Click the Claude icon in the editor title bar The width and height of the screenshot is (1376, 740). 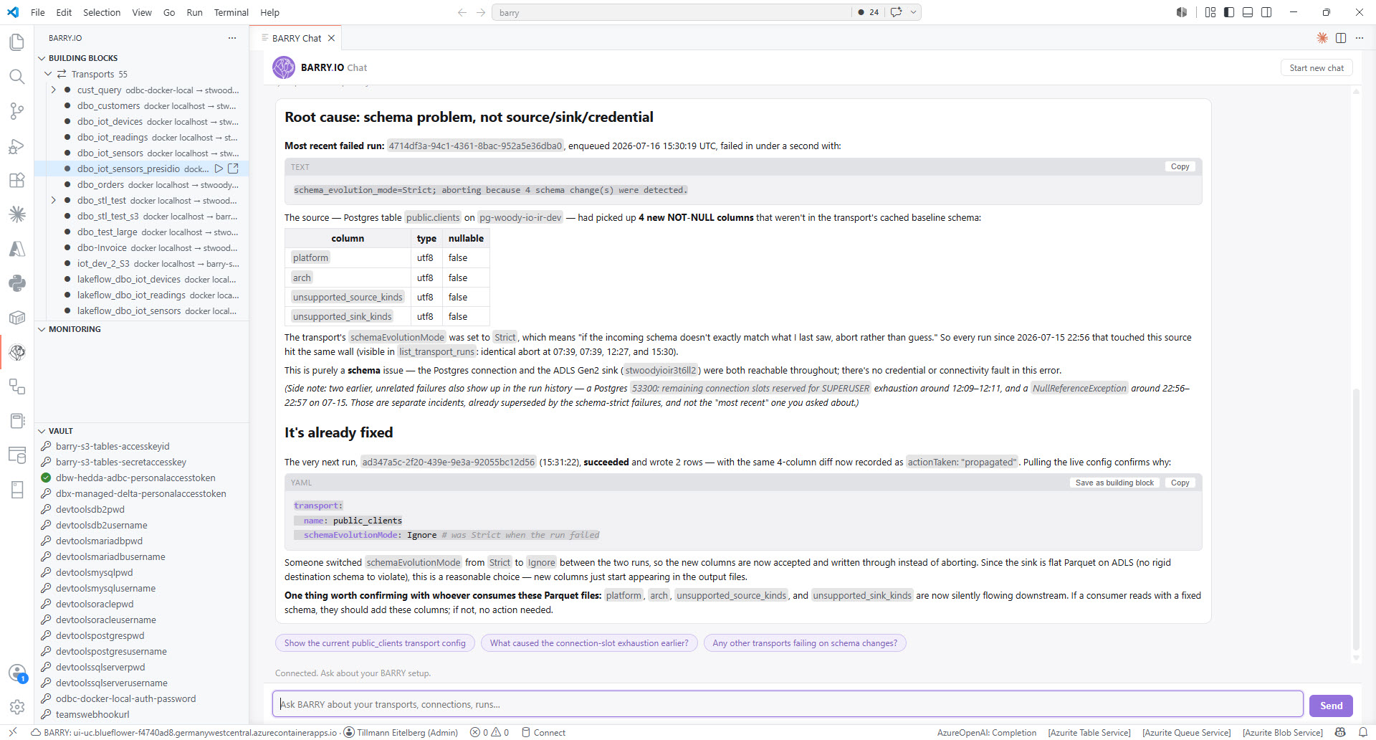pyautogui.click(x=1322, y=38)
